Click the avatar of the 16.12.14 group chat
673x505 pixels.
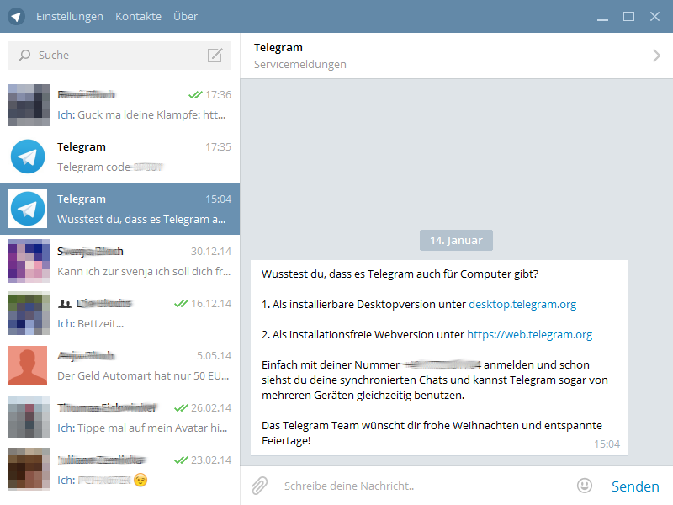click(29, 313)
